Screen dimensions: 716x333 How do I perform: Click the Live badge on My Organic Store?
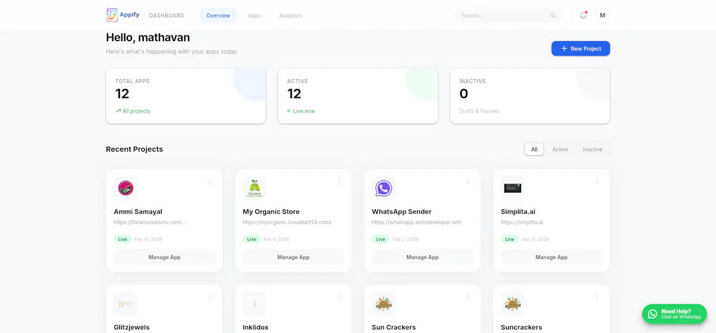(x=251, y=239)
